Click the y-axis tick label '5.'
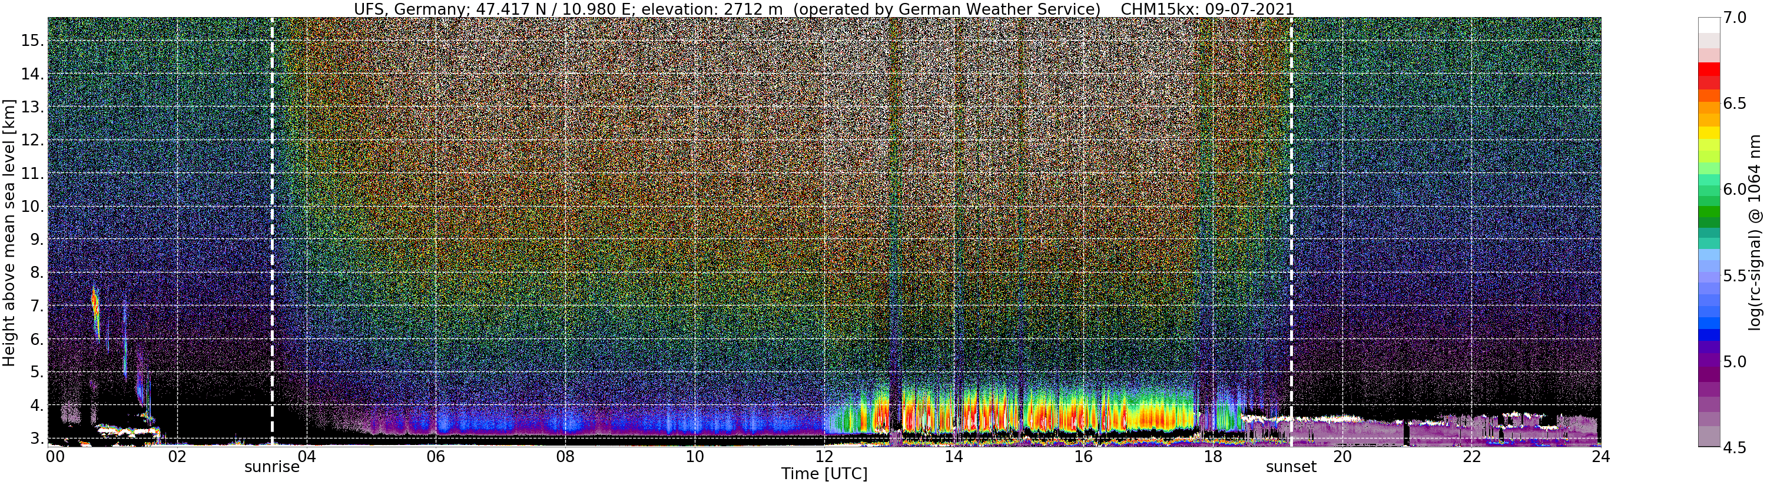 click(37, 373)
